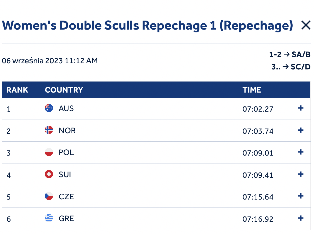Expand the POL crew details

tap(301, 152)
